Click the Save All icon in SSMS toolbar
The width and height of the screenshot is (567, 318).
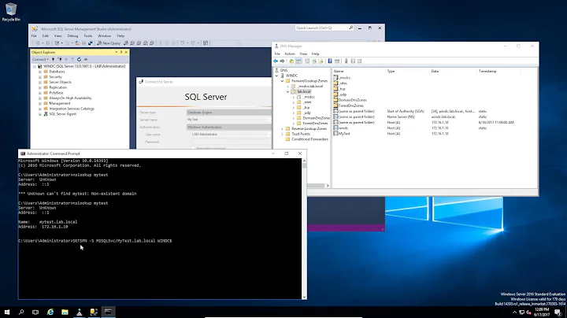(x=90, y=43)
